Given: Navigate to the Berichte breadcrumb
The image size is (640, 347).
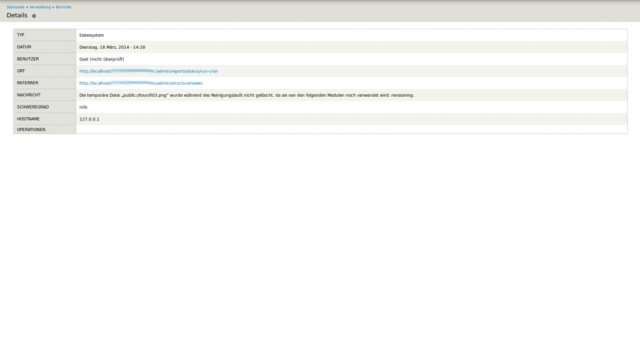Looking at the screenshot, I should coord(64,7).
